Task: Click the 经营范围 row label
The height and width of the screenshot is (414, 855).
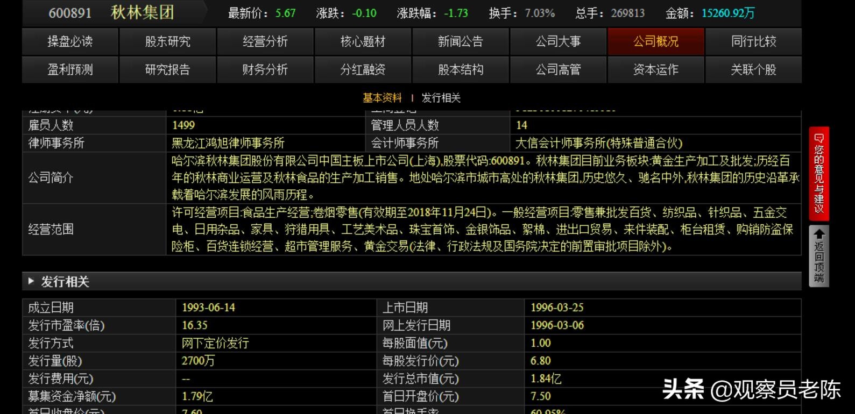Action: 51,229
